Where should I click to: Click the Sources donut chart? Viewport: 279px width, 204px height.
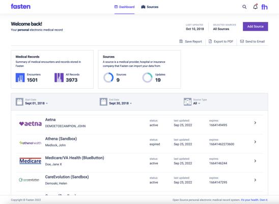pyautogui.click(x=108, y=78)
